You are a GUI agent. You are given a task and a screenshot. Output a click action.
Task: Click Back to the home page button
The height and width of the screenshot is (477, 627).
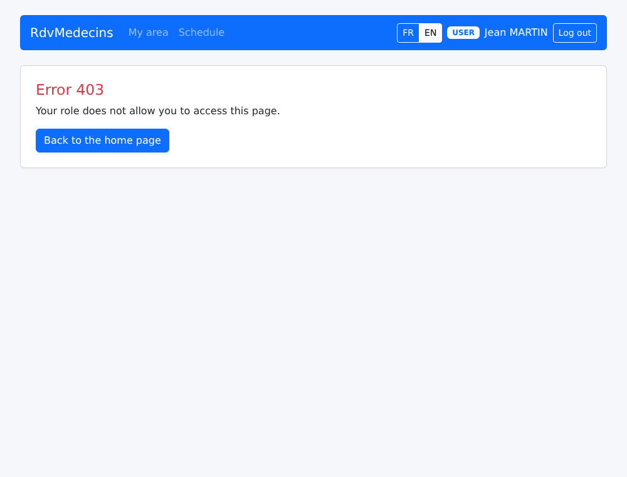(102, 141)
